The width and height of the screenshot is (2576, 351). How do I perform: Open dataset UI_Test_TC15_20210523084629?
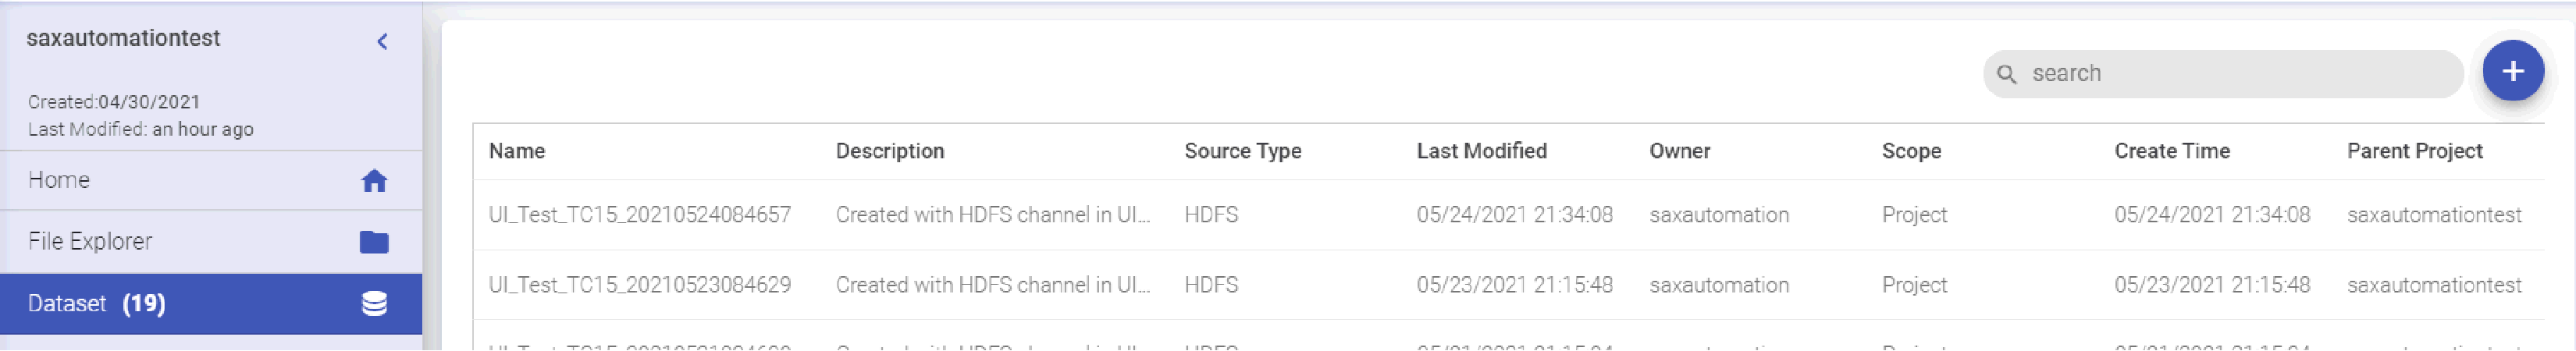[x=639, y=285]
